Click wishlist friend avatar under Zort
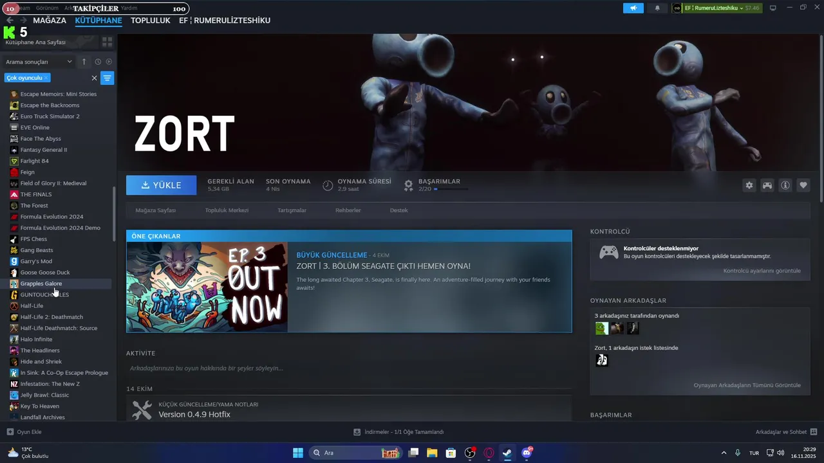The width and height of the screenshot is (824, 463). [x=601, y=360]
